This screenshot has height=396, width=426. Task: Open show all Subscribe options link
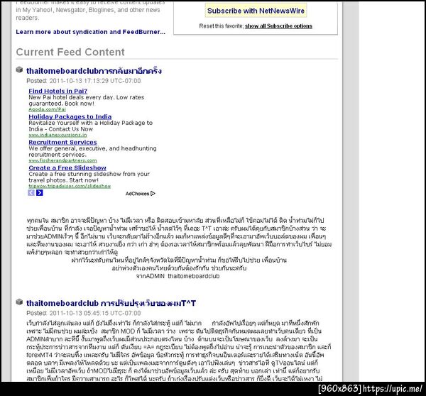[x=278, y=26]
